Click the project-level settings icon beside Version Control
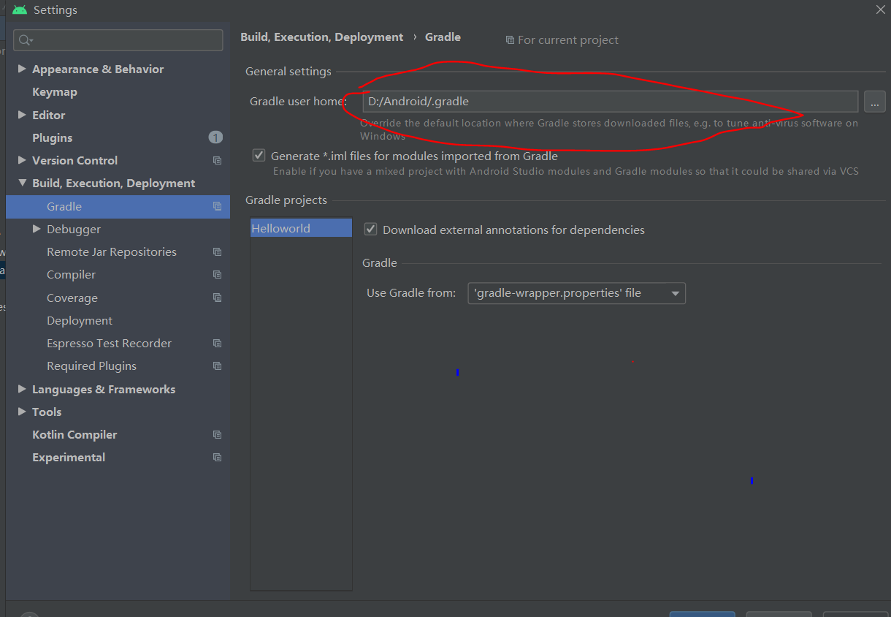 click(217, 160)
